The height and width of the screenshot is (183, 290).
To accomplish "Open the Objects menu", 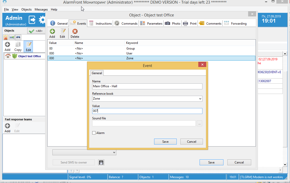I will [26, 9].
